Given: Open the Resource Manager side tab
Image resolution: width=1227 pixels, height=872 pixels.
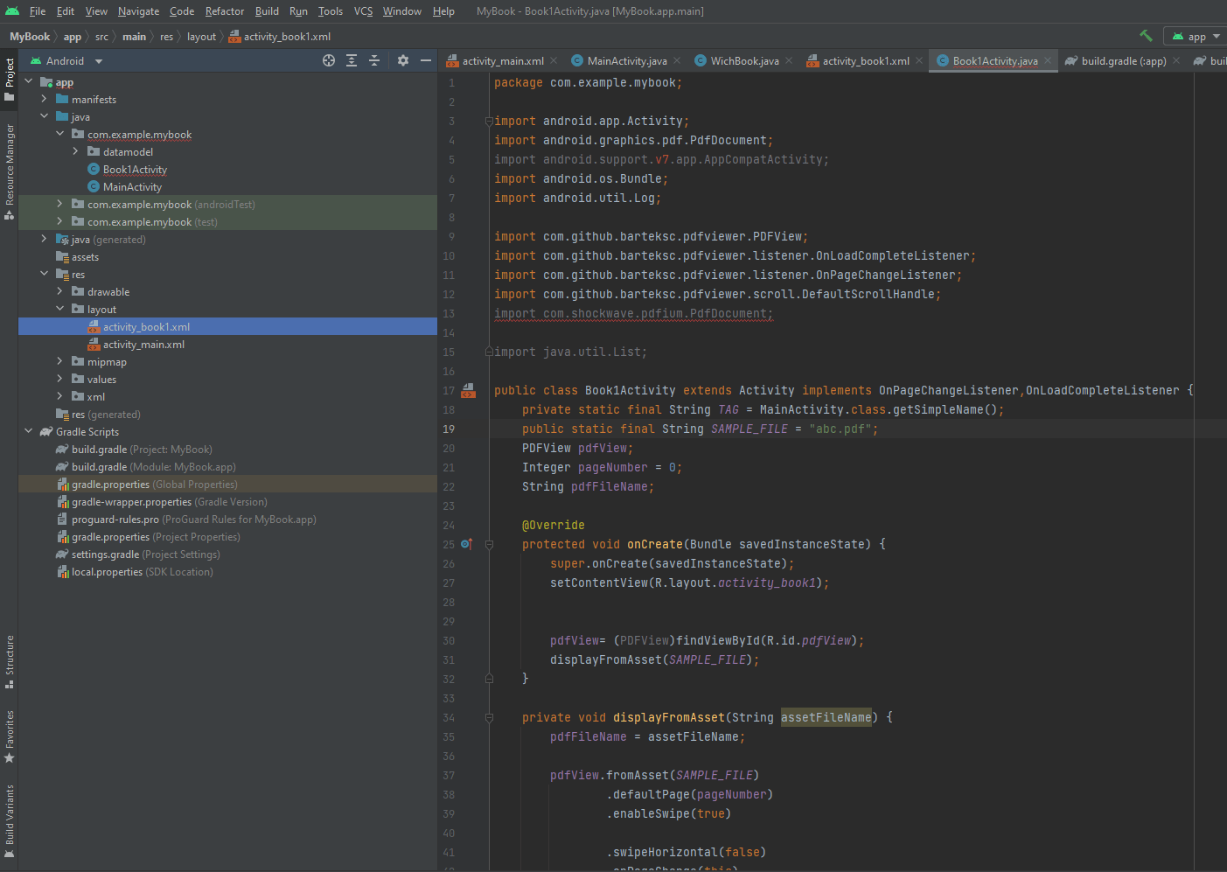Looking at the screenshot, I should click(9, 171).
